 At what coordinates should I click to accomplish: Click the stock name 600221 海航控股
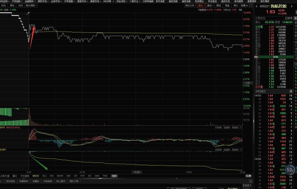[273, 6]
